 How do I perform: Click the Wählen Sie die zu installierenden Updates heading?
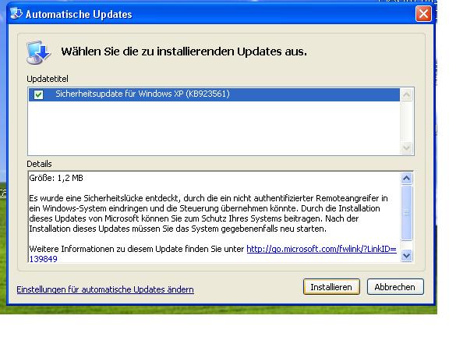184,51
